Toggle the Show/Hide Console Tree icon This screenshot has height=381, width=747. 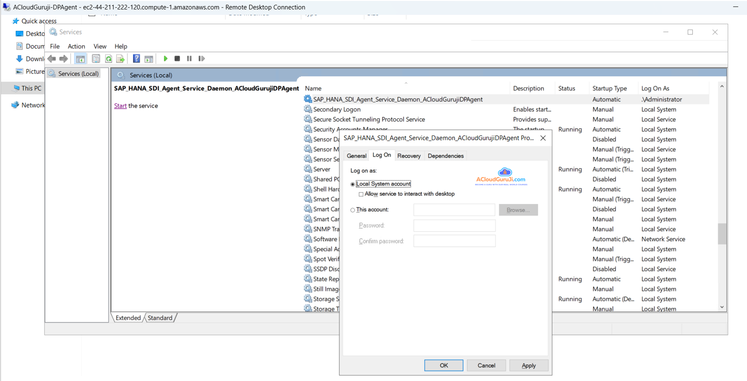click(80, 59)
